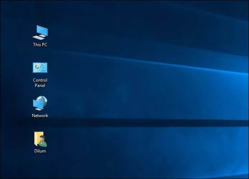249x179 pixels.
Task: Select the Control Panel desktop icon
Action: [40, 68]
